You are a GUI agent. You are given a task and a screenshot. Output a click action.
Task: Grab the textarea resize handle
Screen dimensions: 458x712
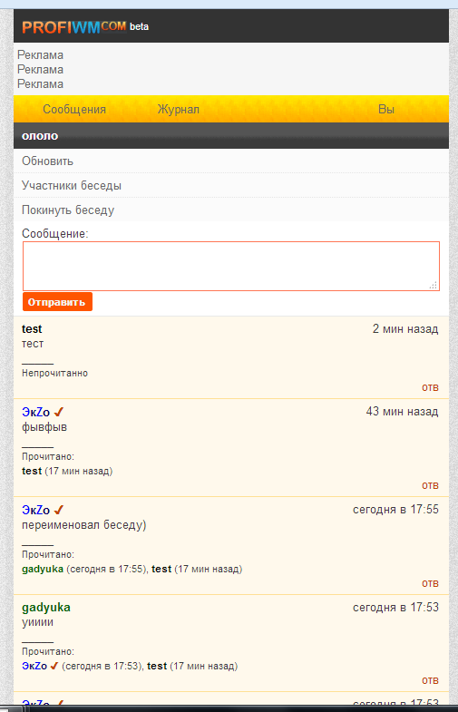click(x=434, y=285)
